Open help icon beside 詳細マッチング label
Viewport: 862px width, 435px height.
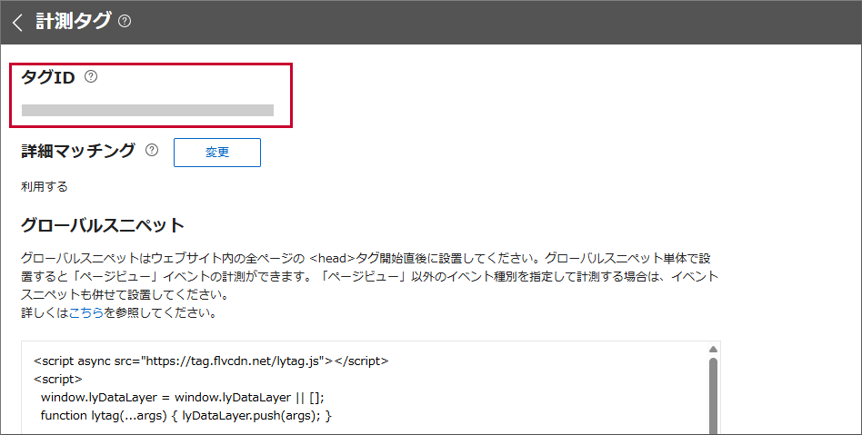tap(152, 150)
